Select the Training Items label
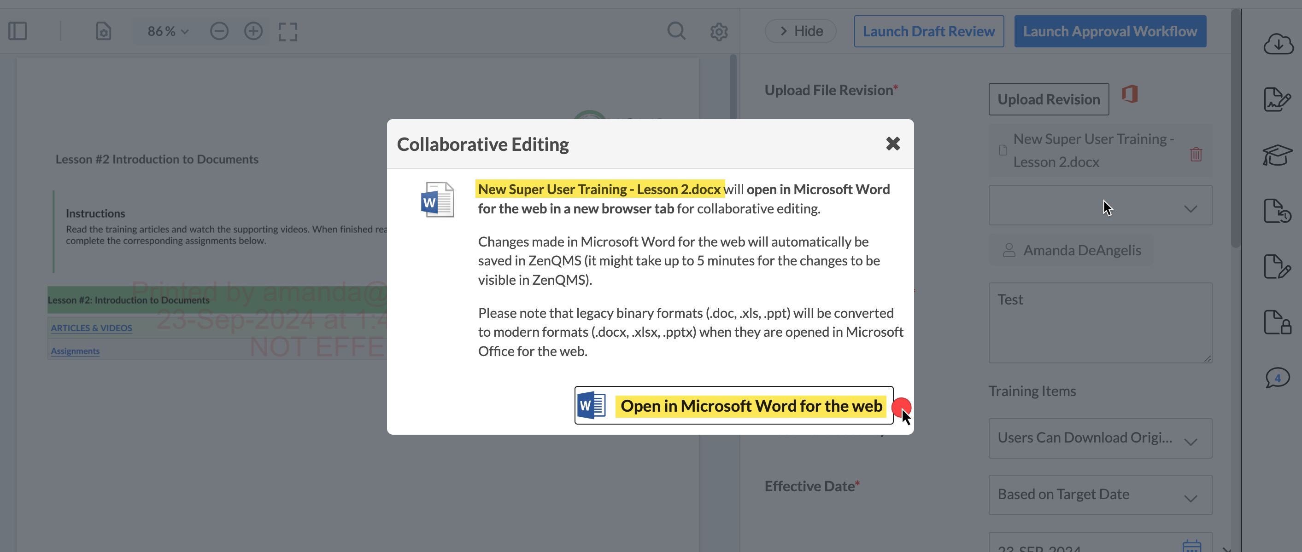Screen dimensions: 1302x552 (1032, 391)
